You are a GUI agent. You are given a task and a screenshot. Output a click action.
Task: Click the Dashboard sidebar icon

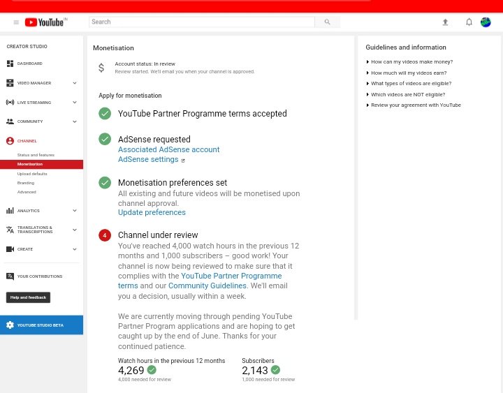point(10,64)
